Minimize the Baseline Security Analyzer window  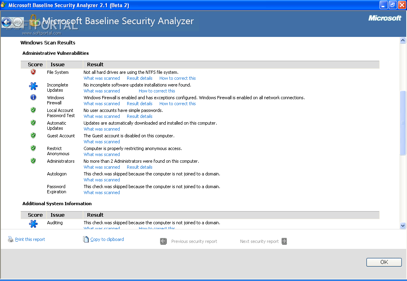pos(384,5)
